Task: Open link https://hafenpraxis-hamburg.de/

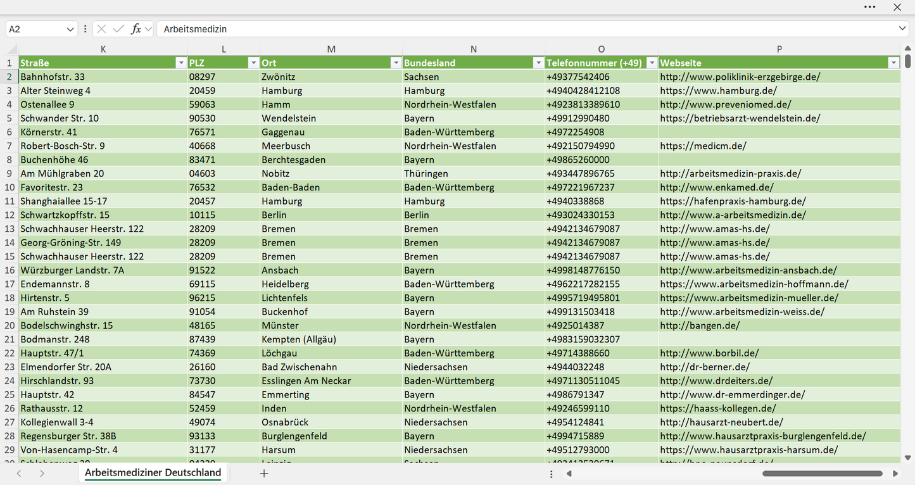Action: pos(733,201)
